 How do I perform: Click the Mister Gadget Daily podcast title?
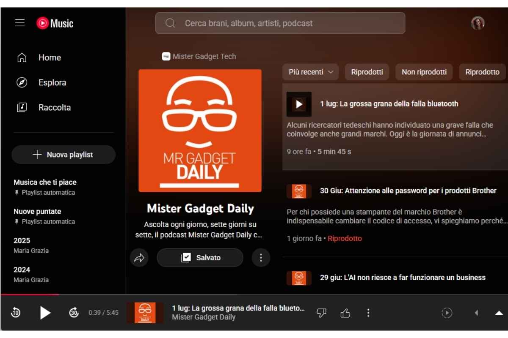click(200, 208)
